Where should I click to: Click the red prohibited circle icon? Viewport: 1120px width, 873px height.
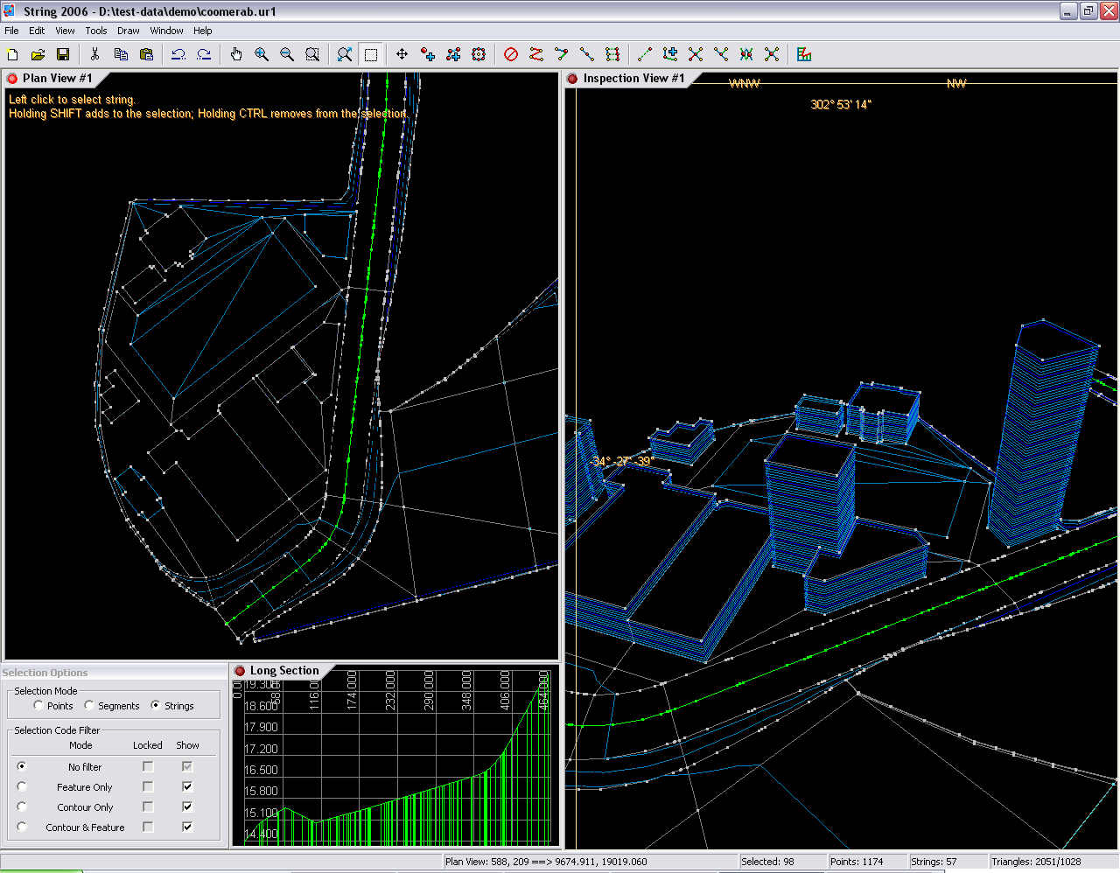click(511, 54)
